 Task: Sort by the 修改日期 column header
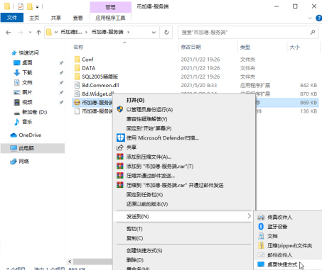[x=190, y=47]
